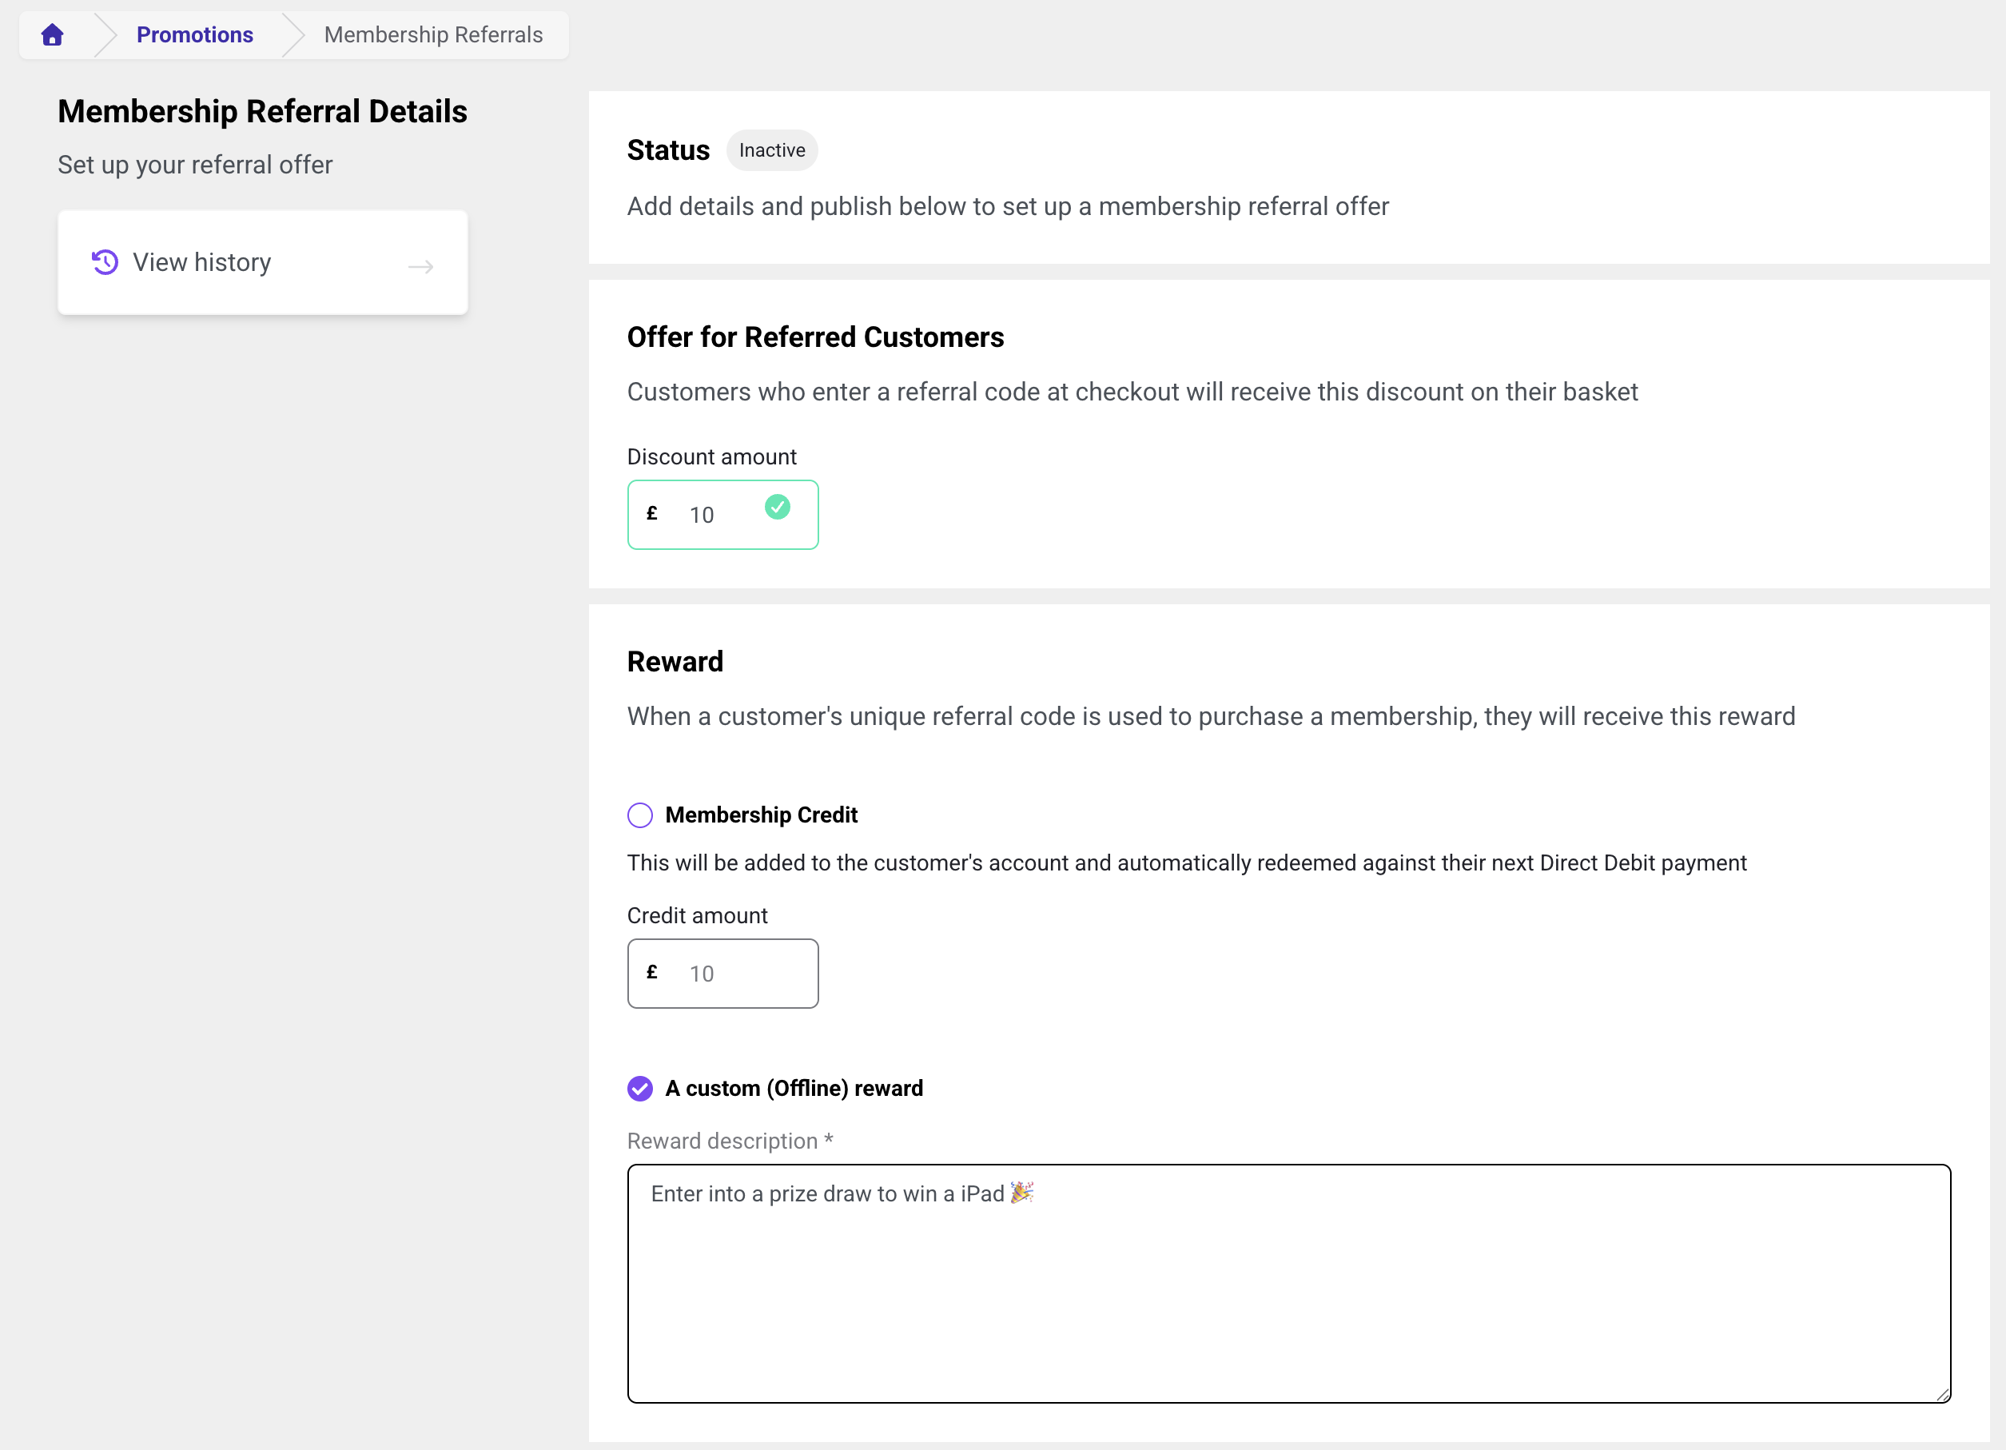Click Membership Referrals breadcrumb item
The width and height of the screenshot is (2006, 1450).
point(433,34)
